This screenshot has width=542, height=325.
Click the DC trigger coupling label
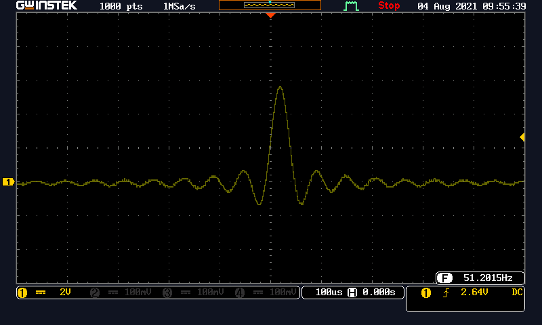click(x=516, y=292)
